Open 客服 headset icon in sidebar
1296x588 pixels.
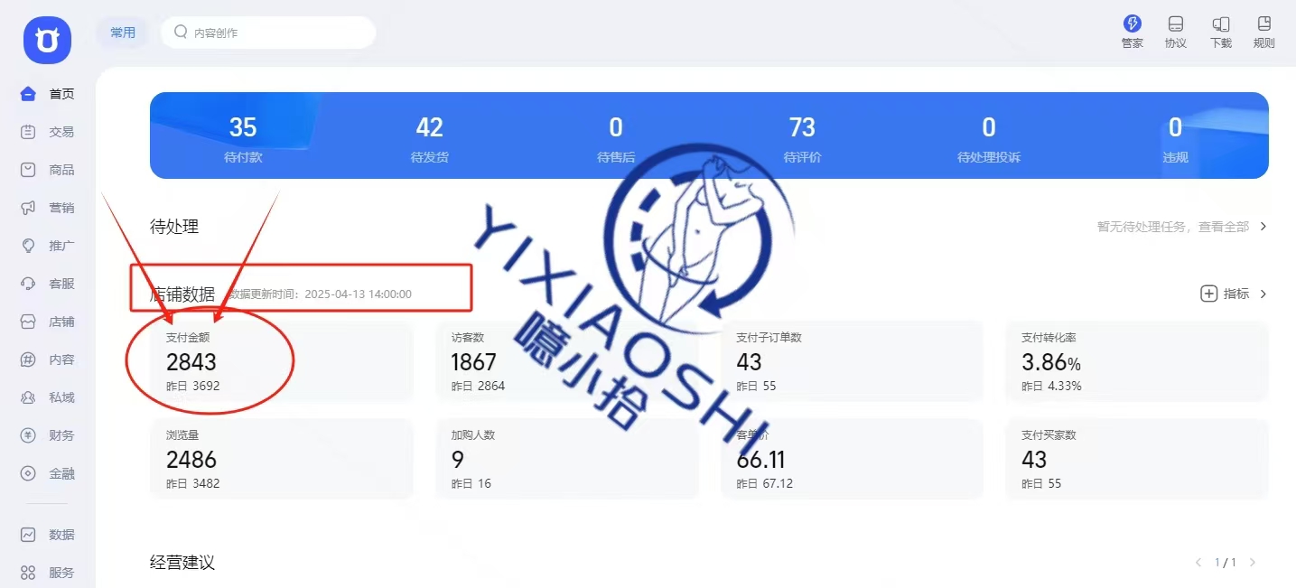point(28,284)
